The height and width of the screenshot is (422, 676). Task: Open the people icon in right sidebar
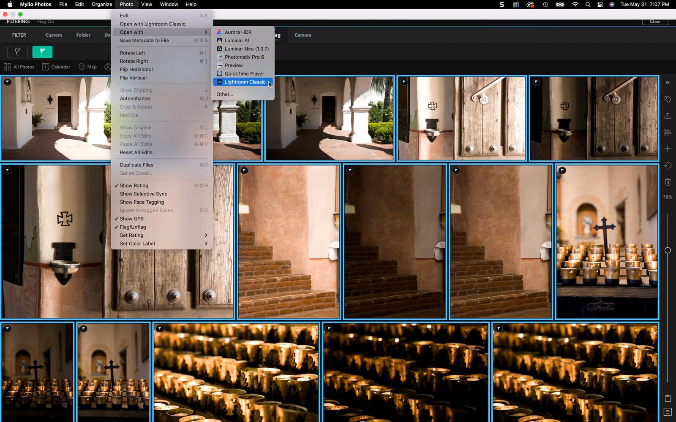tap(668, 132)
